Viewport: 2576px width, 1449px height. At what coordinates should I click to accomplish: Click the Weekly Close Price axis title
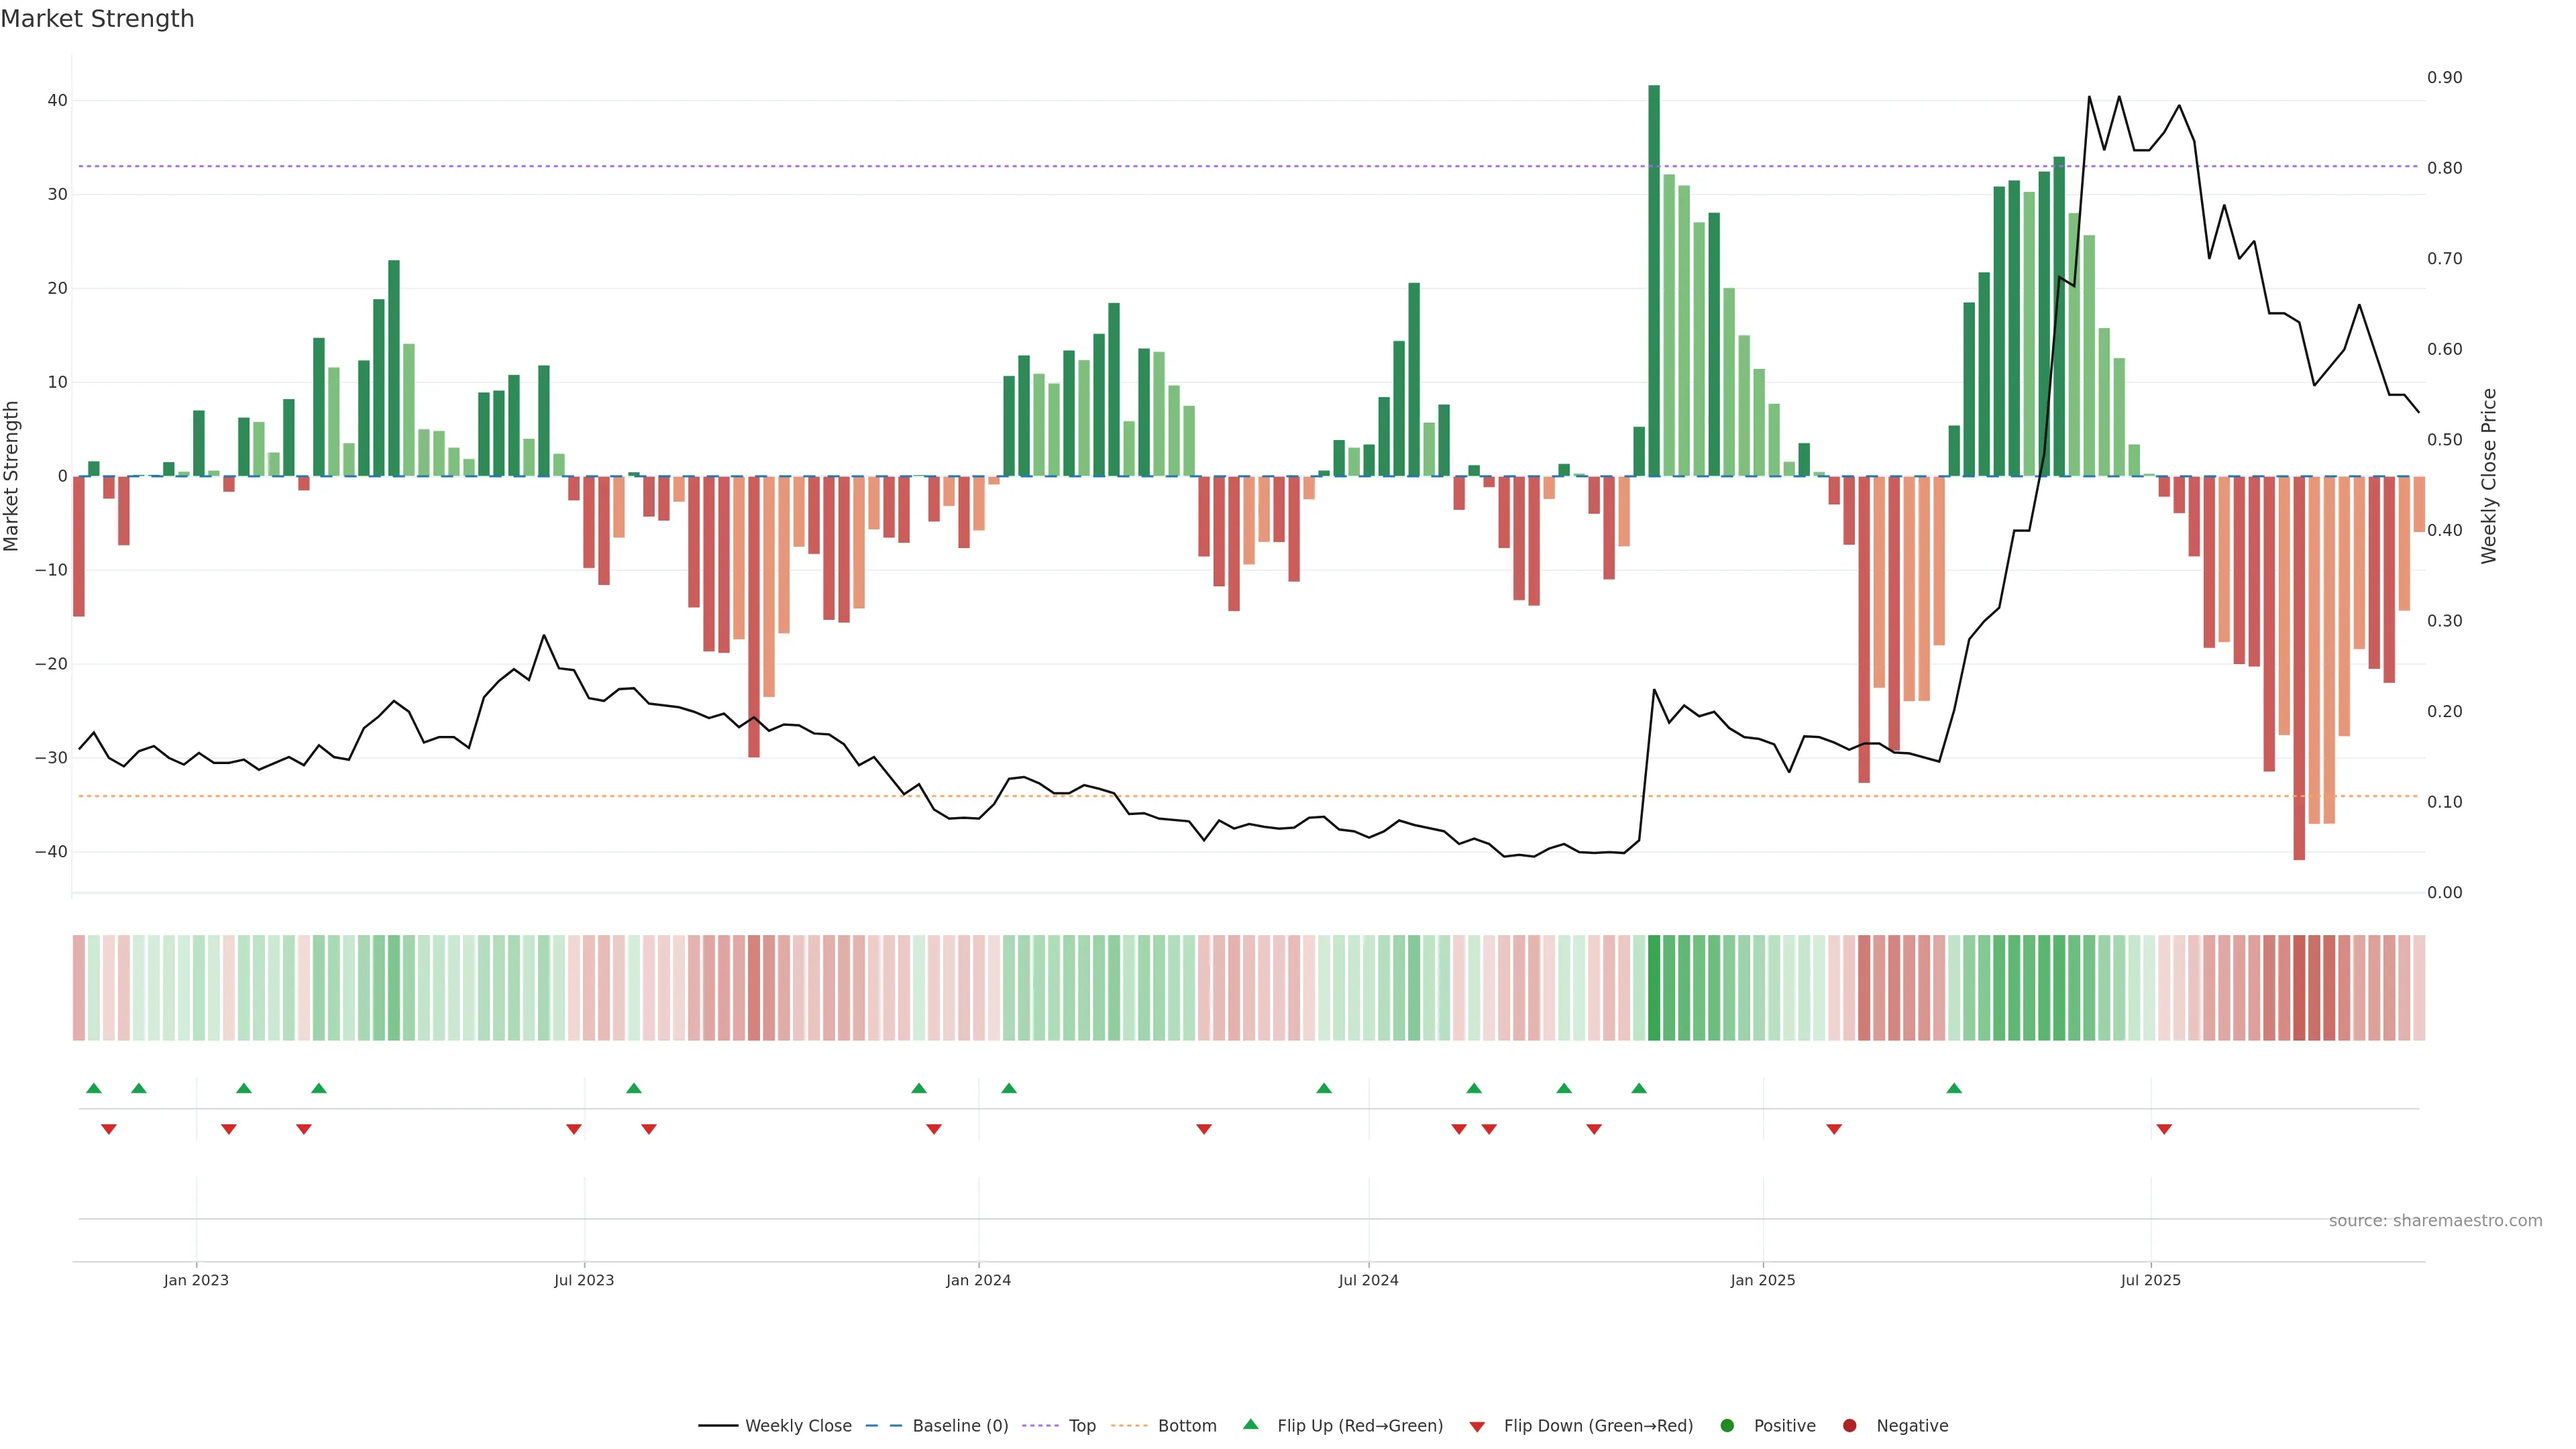[2489, 476]
